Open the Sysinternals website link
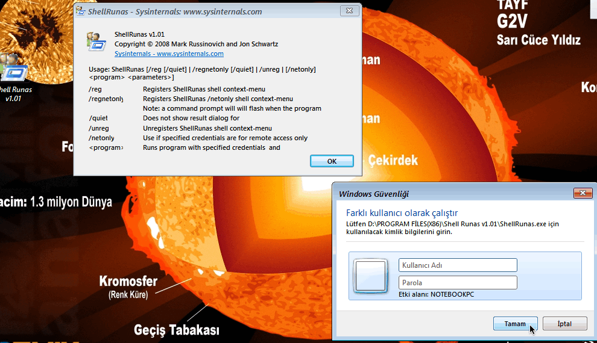The image size is (597, 343). tap(169, 54)
